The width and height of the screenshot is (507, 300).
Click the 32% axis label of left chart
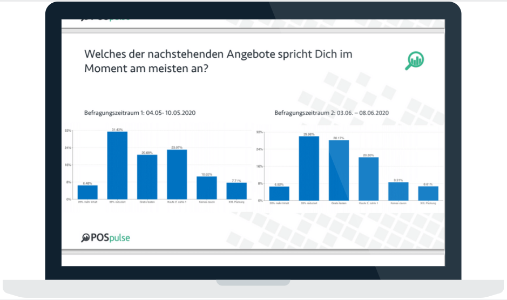(68, 131)
